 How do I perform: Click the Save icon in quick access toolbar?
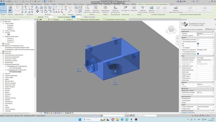(x=9, y=1)
